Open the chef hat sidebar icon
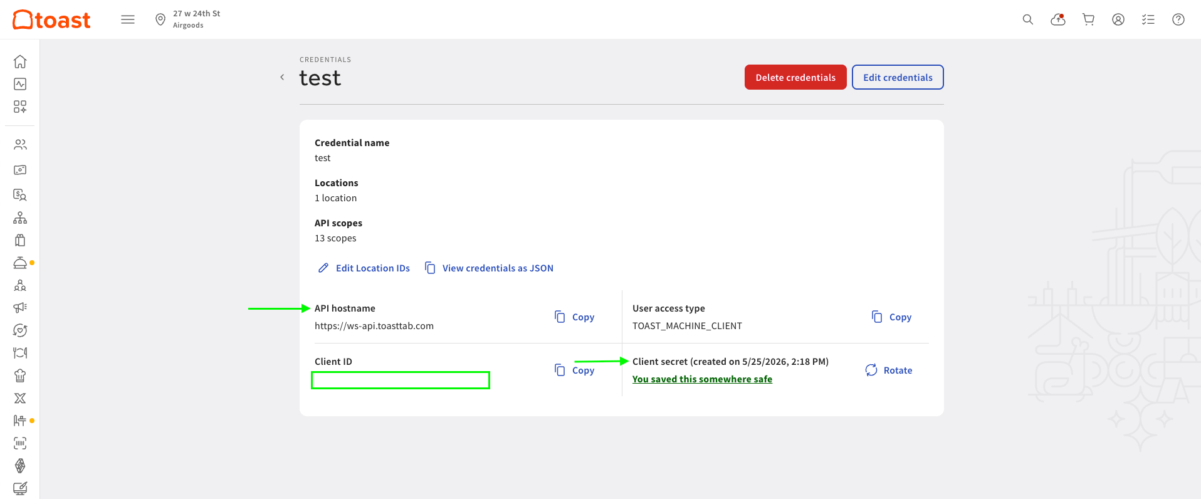The image size is (1201, 499). (20, 376)
